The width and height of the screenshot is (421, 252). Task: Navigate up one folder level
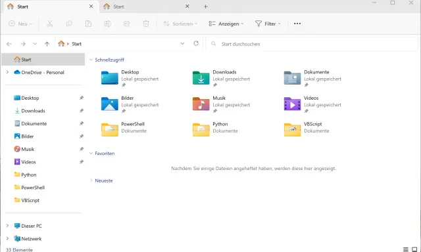[47, 44]
